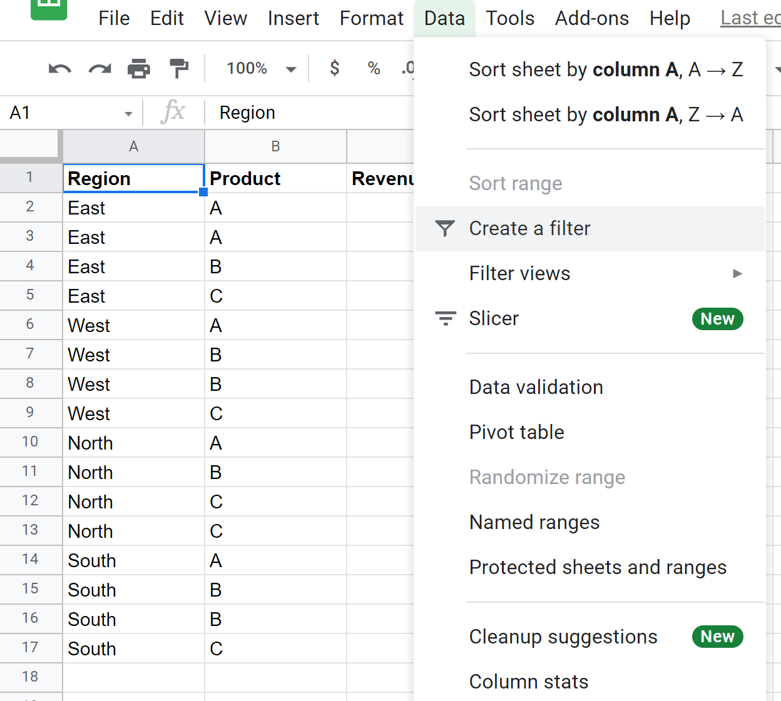The width and height of the screenshot is (781, 701).
Task: Select row 10 header
Action: (x=30, y=442)
